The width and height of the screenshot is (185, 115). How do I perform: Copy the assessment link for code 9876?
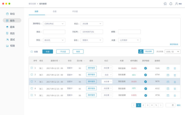click(146, 82)
